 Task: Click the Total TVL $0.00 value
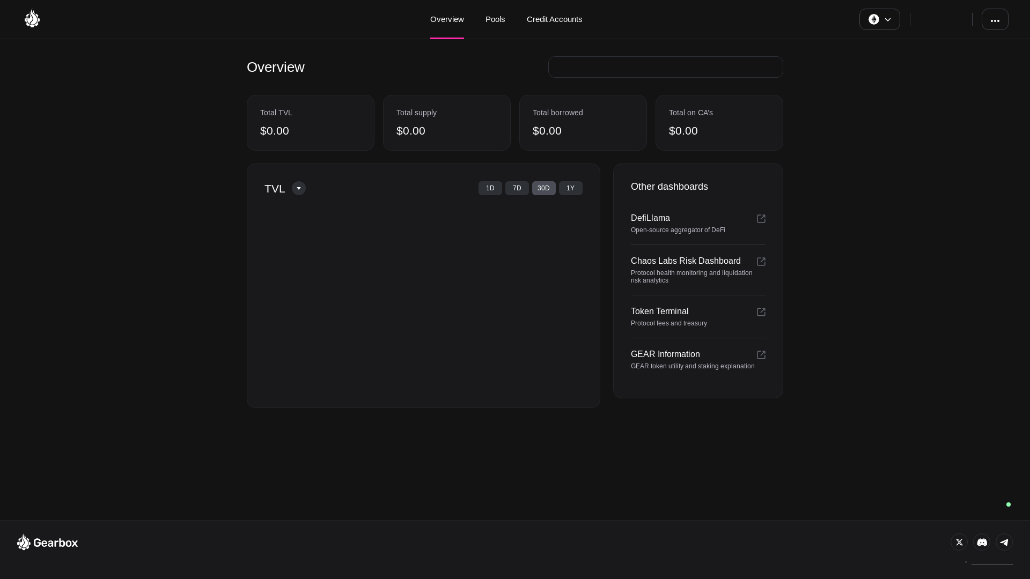pos(275,131)
